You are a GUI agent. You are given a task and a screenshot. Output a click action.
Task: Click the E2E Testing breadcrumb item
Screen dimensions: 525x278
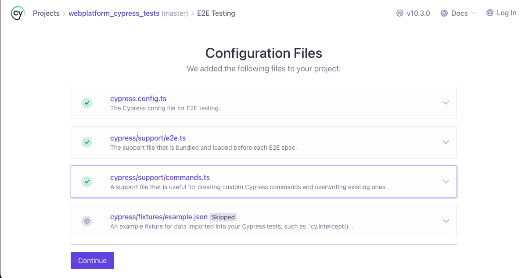point(216,13)
